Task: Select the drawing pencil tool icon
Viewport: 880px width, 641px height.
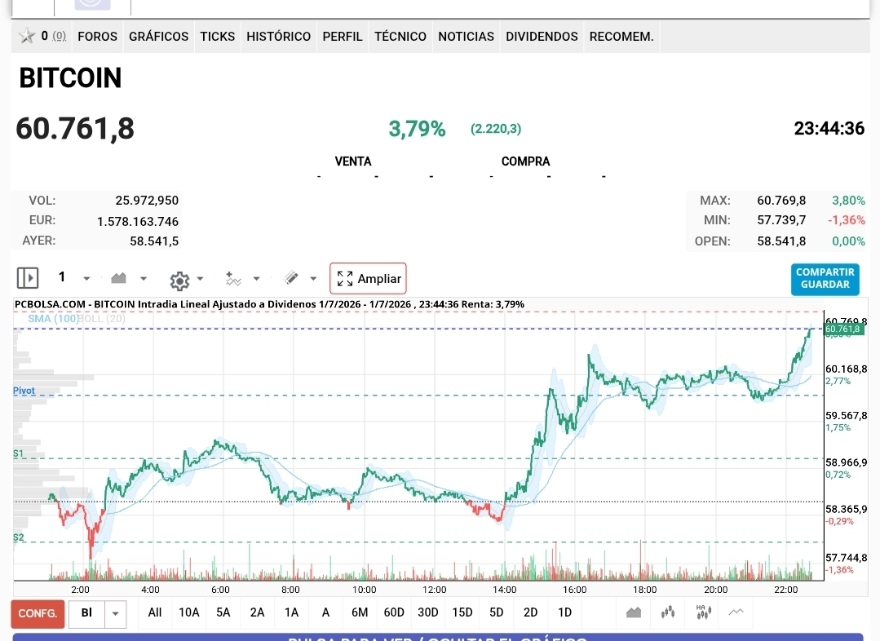Action: coord(291,278)
